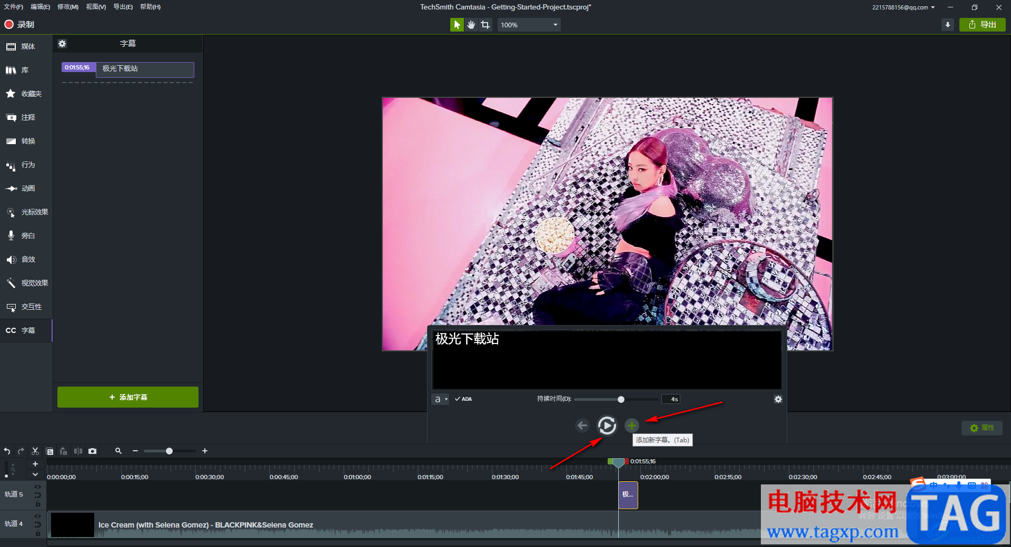Open the 修改(M) menu
The height and width of the screenshot is (547, 1011).
(68, 7)
